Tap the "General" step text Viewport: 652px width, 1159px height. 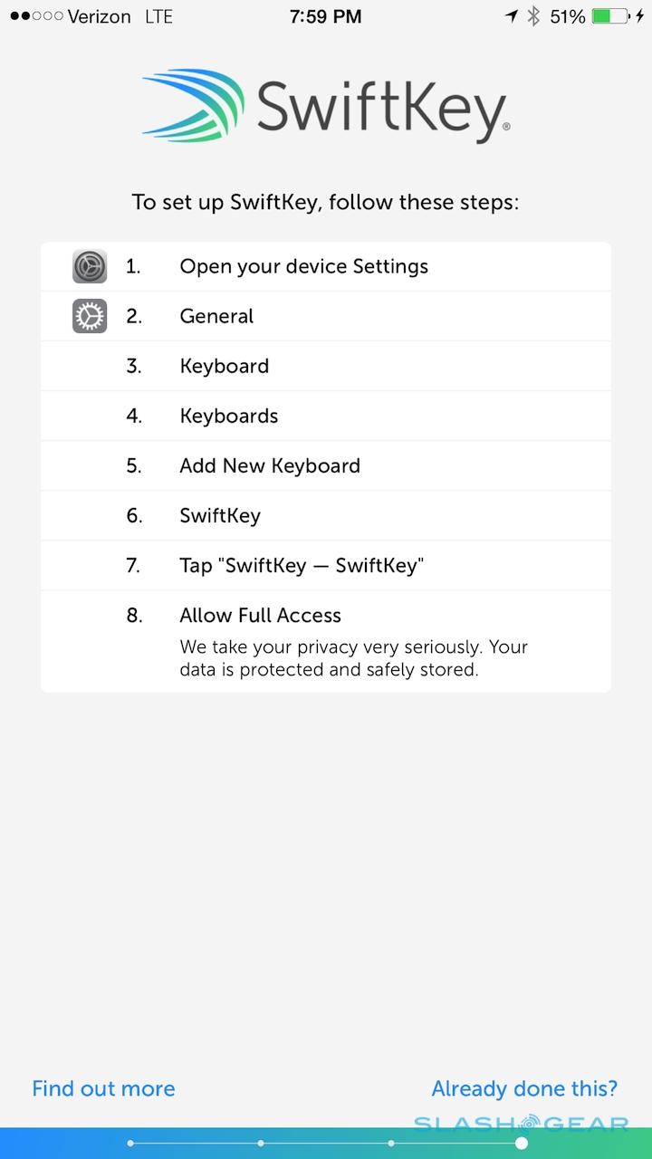pos(216,316)
